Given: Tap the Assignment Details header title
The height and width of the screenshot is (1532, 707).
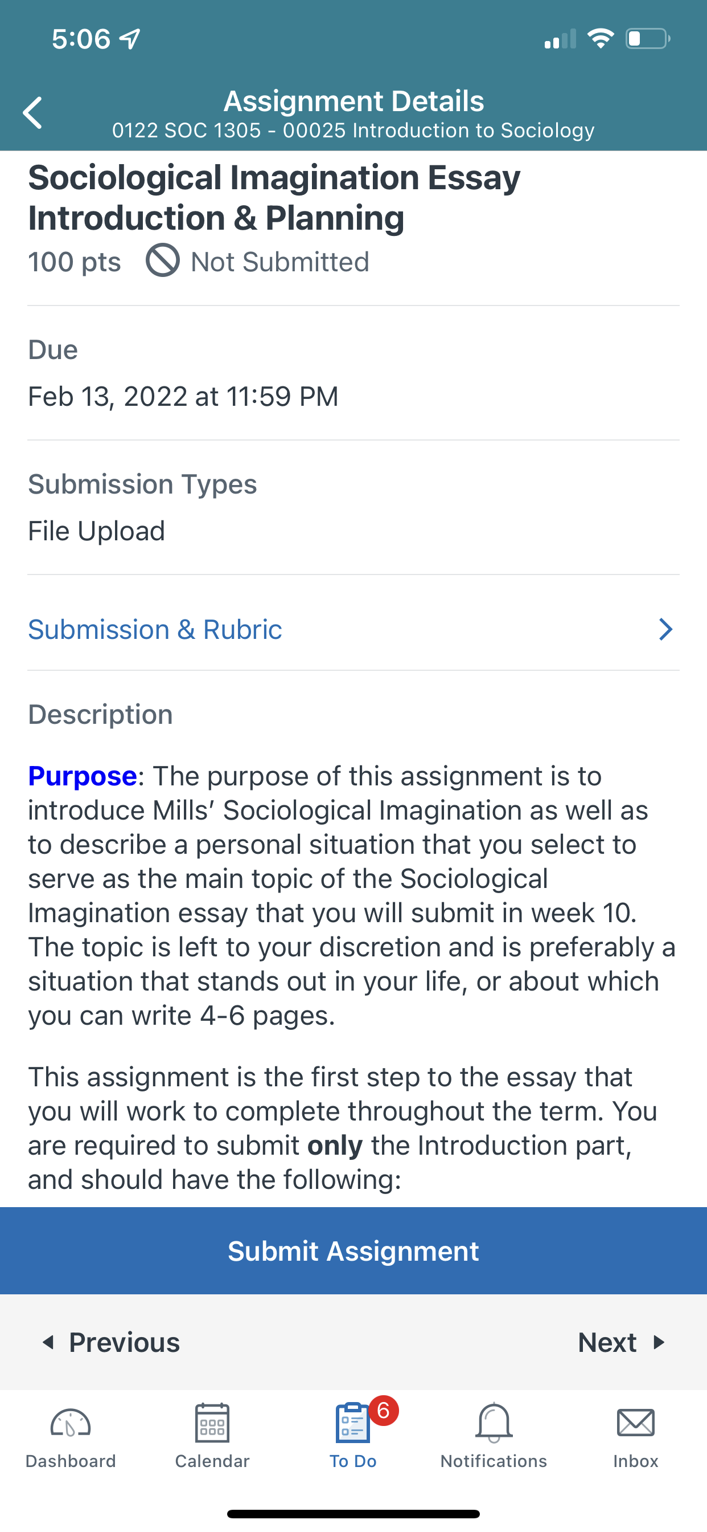Looking at the screenshot, I should [353, 101].
